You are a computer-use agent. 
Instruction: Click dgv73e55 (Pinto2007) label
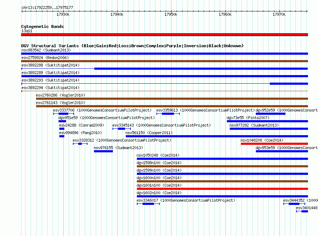click(x=248, y=118)
